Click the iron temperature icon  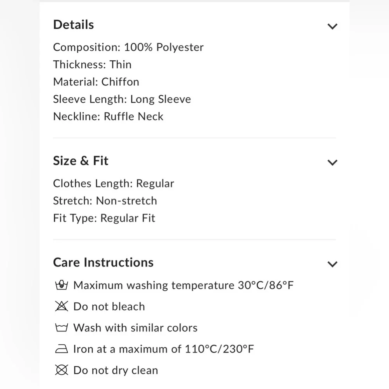pos(61,349)
